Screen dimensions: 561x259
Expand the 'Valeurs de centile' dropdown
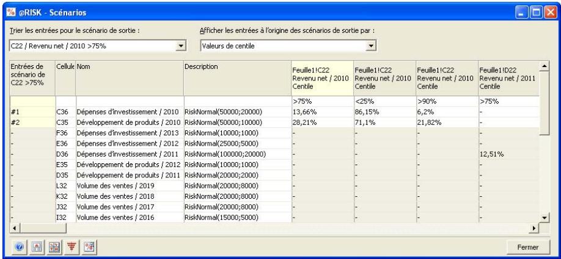point(370,45)
